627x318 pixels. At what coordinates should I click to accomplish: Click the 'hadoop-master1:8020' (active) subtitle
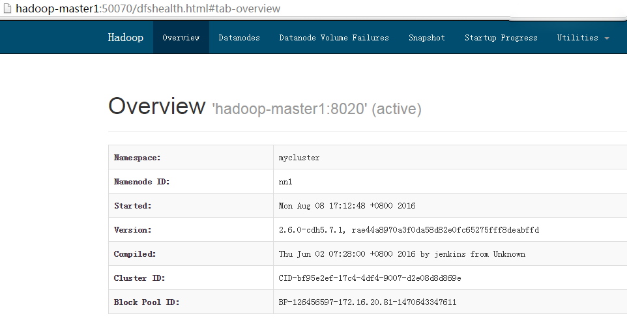[317, 109]
